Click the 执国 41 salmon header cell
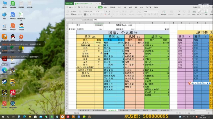This screenshot has width=213, height=119. 134,37
